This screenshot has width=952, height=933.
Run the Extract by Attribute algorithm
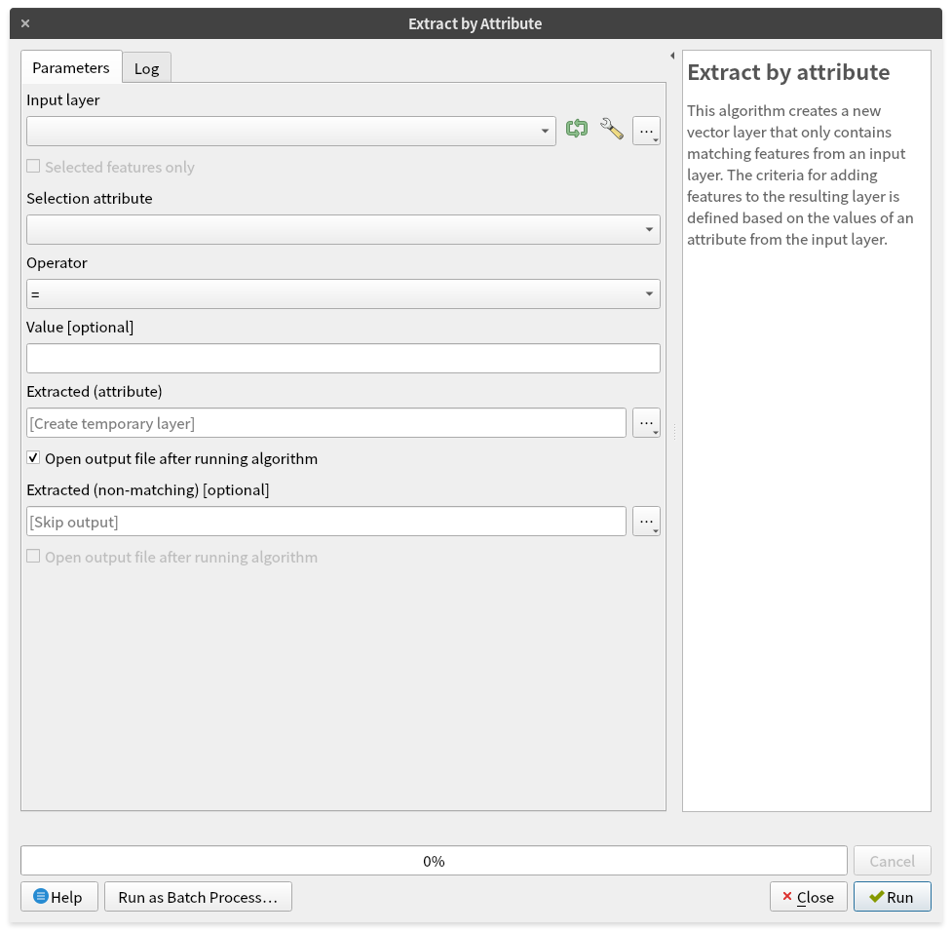(892, 897)
